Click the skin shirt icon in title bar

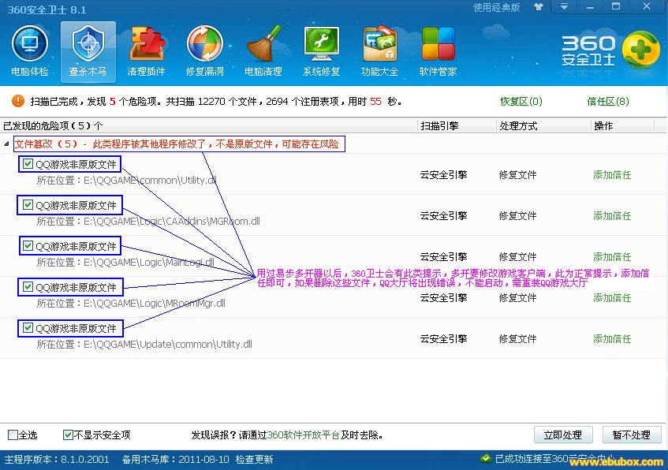click(x=539, y=7)
